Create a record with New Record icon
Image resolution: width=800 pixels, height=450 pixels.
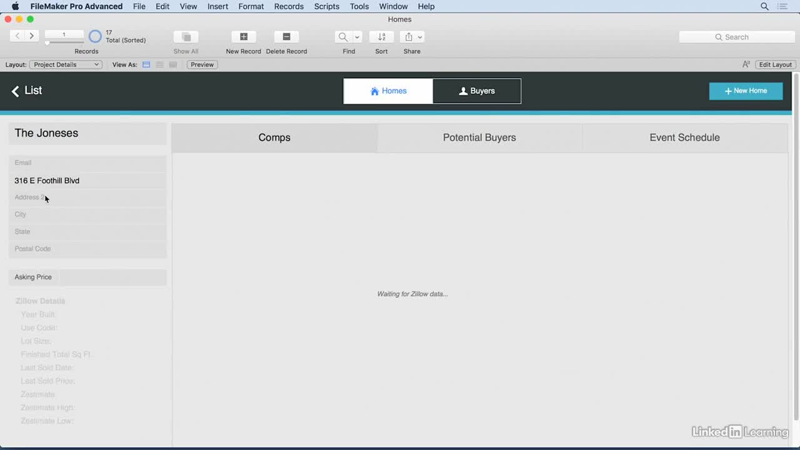[x=244, y=37]
